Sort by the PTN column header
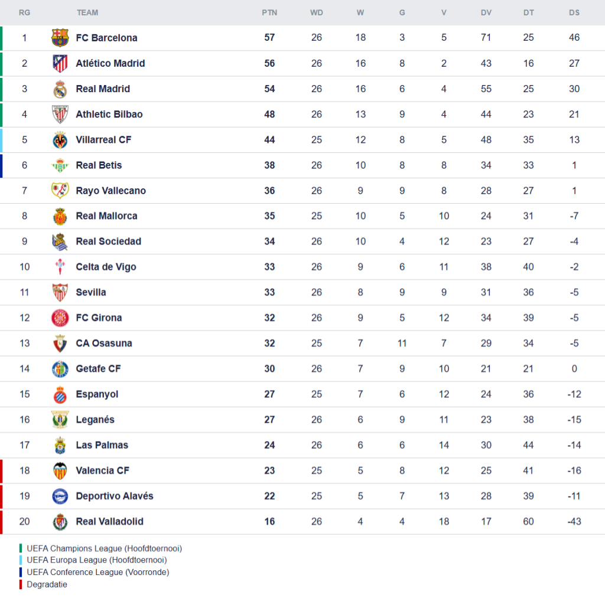605x601 pixels. (269, 12)
